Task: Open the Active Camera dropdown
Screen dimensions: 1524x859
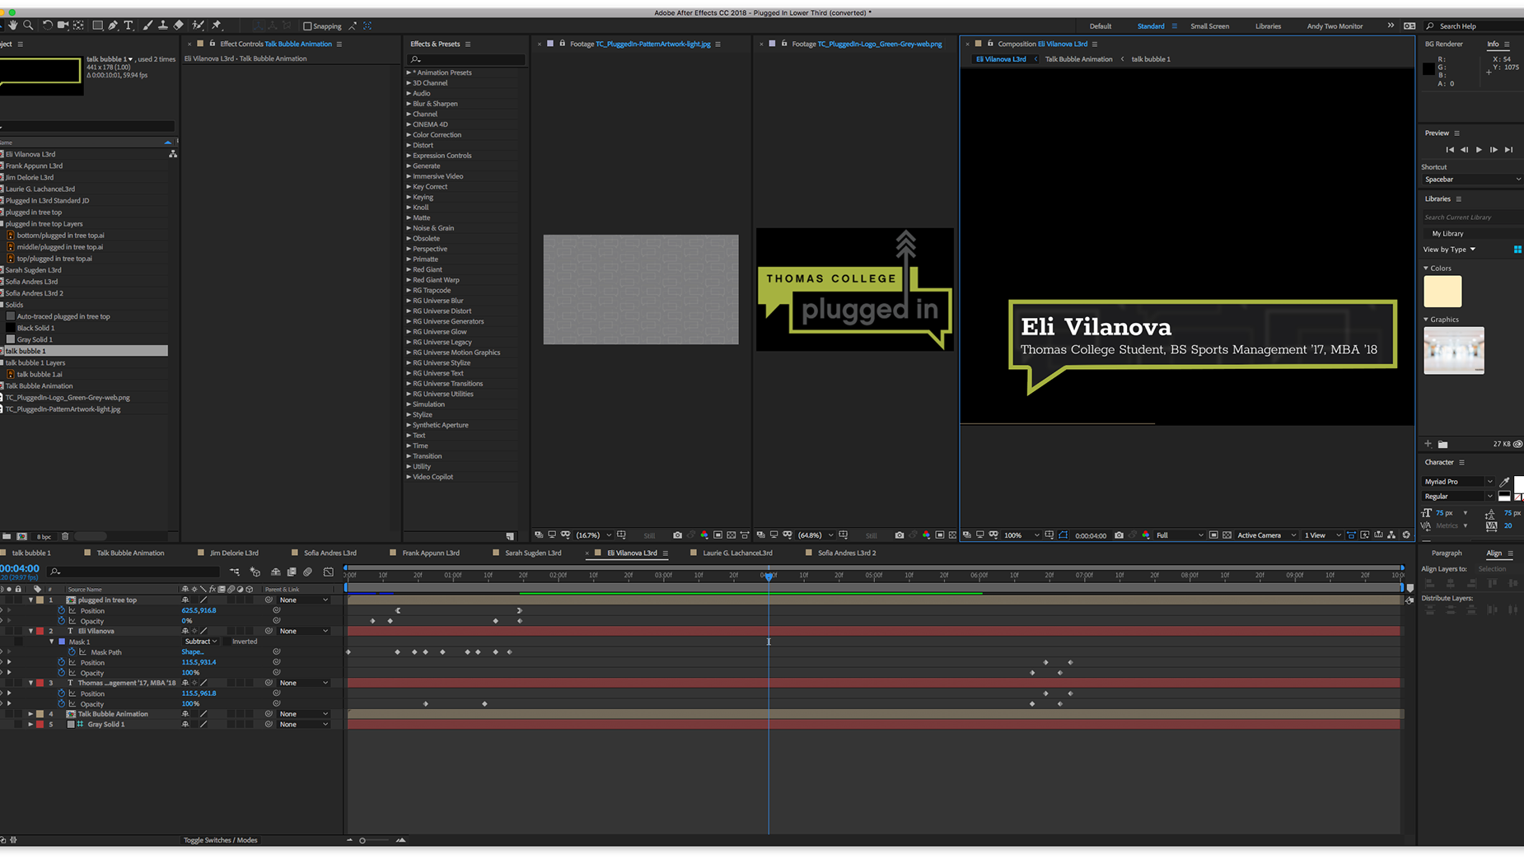Action: pos(1266,535)
